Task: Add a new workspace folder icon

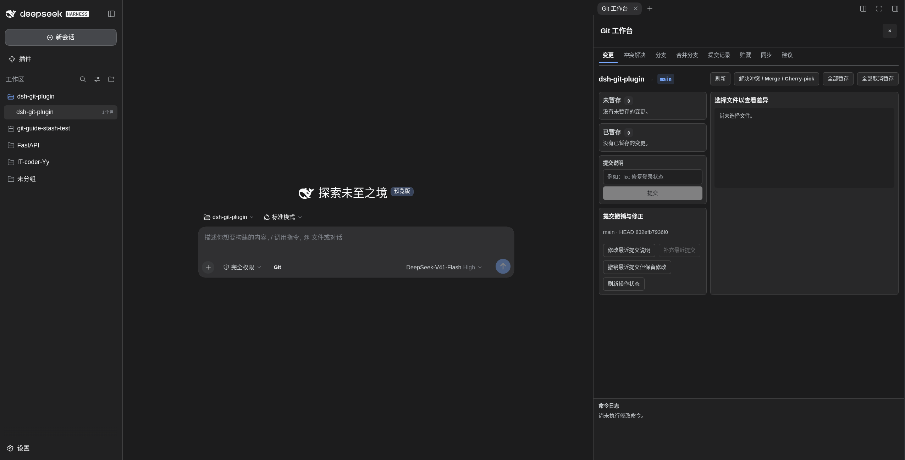Action: pos(111,79)
